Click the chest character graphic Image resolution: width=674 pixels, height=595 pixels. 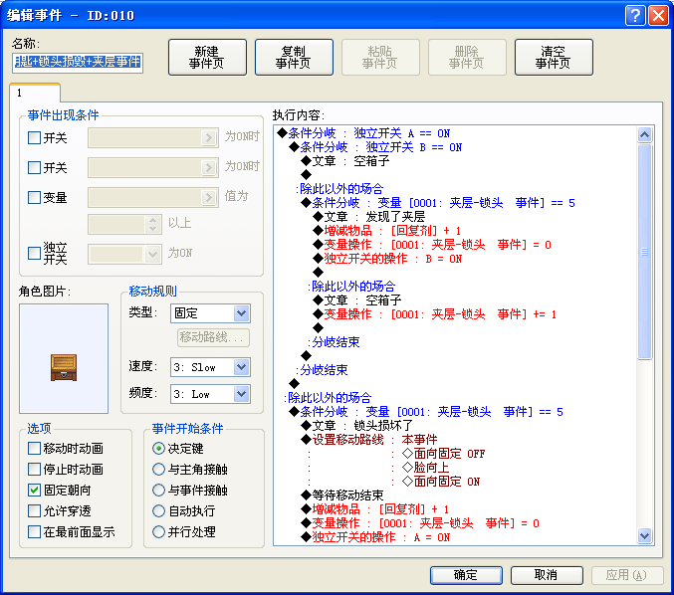coord(64,368)
